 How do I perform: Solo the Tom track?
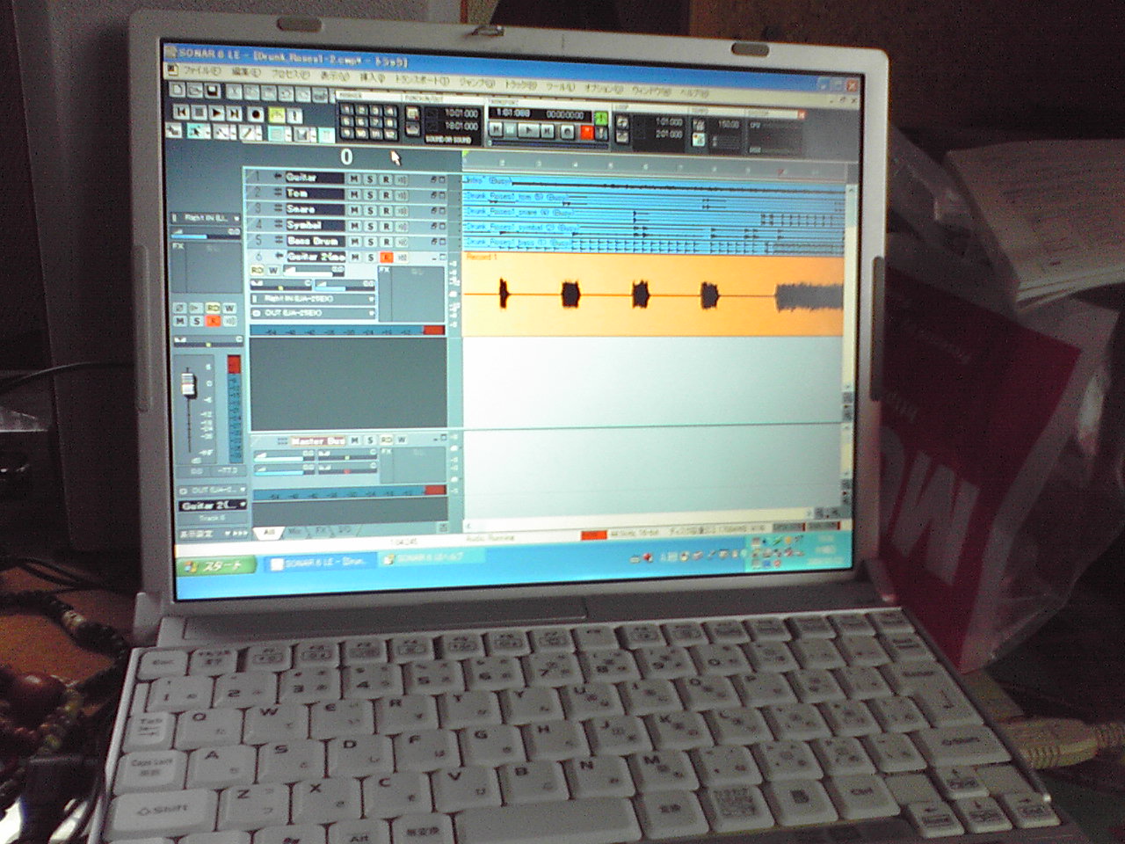coord(370,194)
